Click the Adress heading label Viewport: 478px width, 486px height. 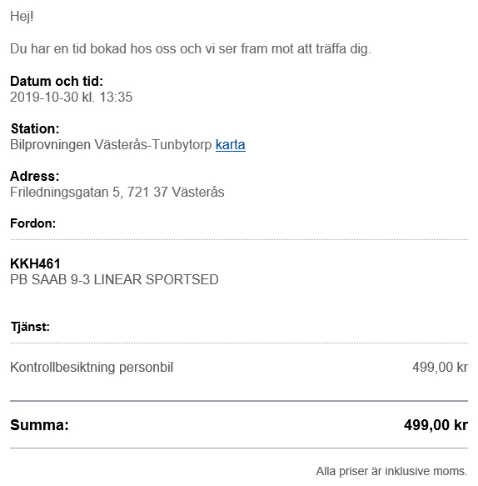pyautogui.click(x=35, y=176)
